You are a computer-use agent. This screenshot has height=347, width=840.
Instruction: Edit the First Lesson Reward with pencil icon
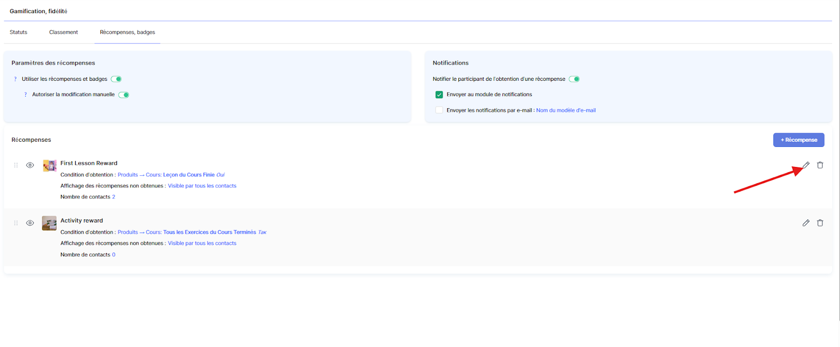point(806,165)
